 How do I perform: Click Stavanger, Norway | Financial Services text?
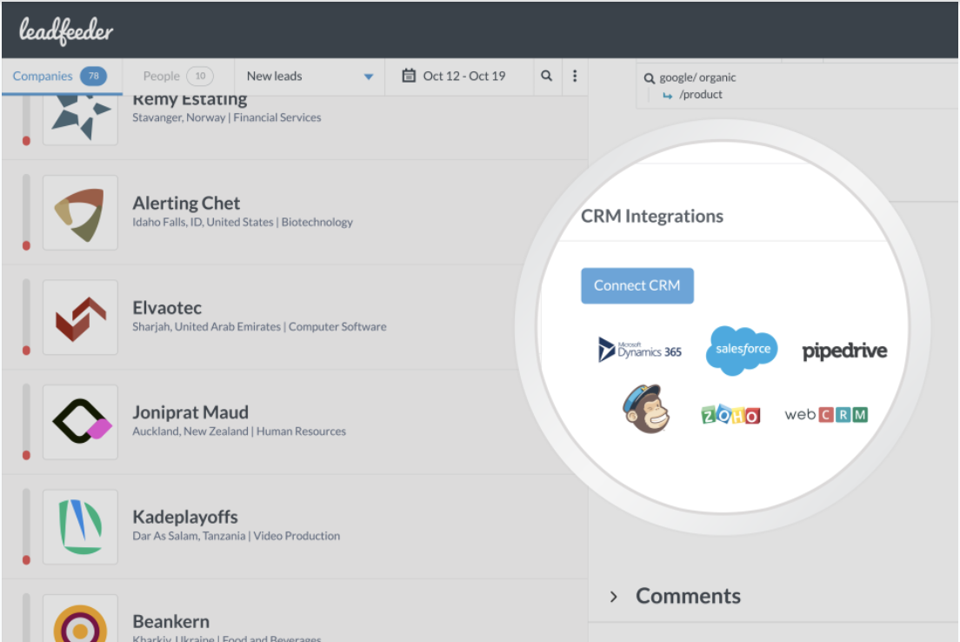227,117
